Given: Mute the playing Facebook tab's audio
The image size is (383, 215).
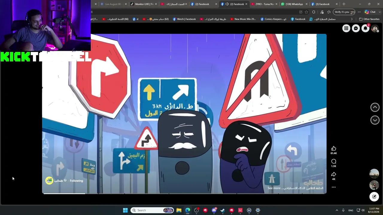Looking at the screenshot, I should point(227,4).
